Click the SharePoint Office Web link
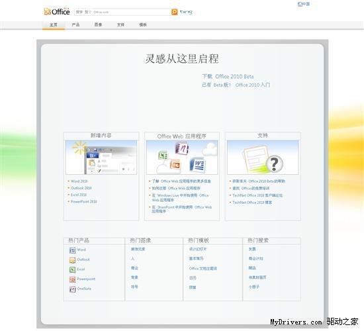The height and width of the screenshot is (331, 364). click(x=182, y=209)
